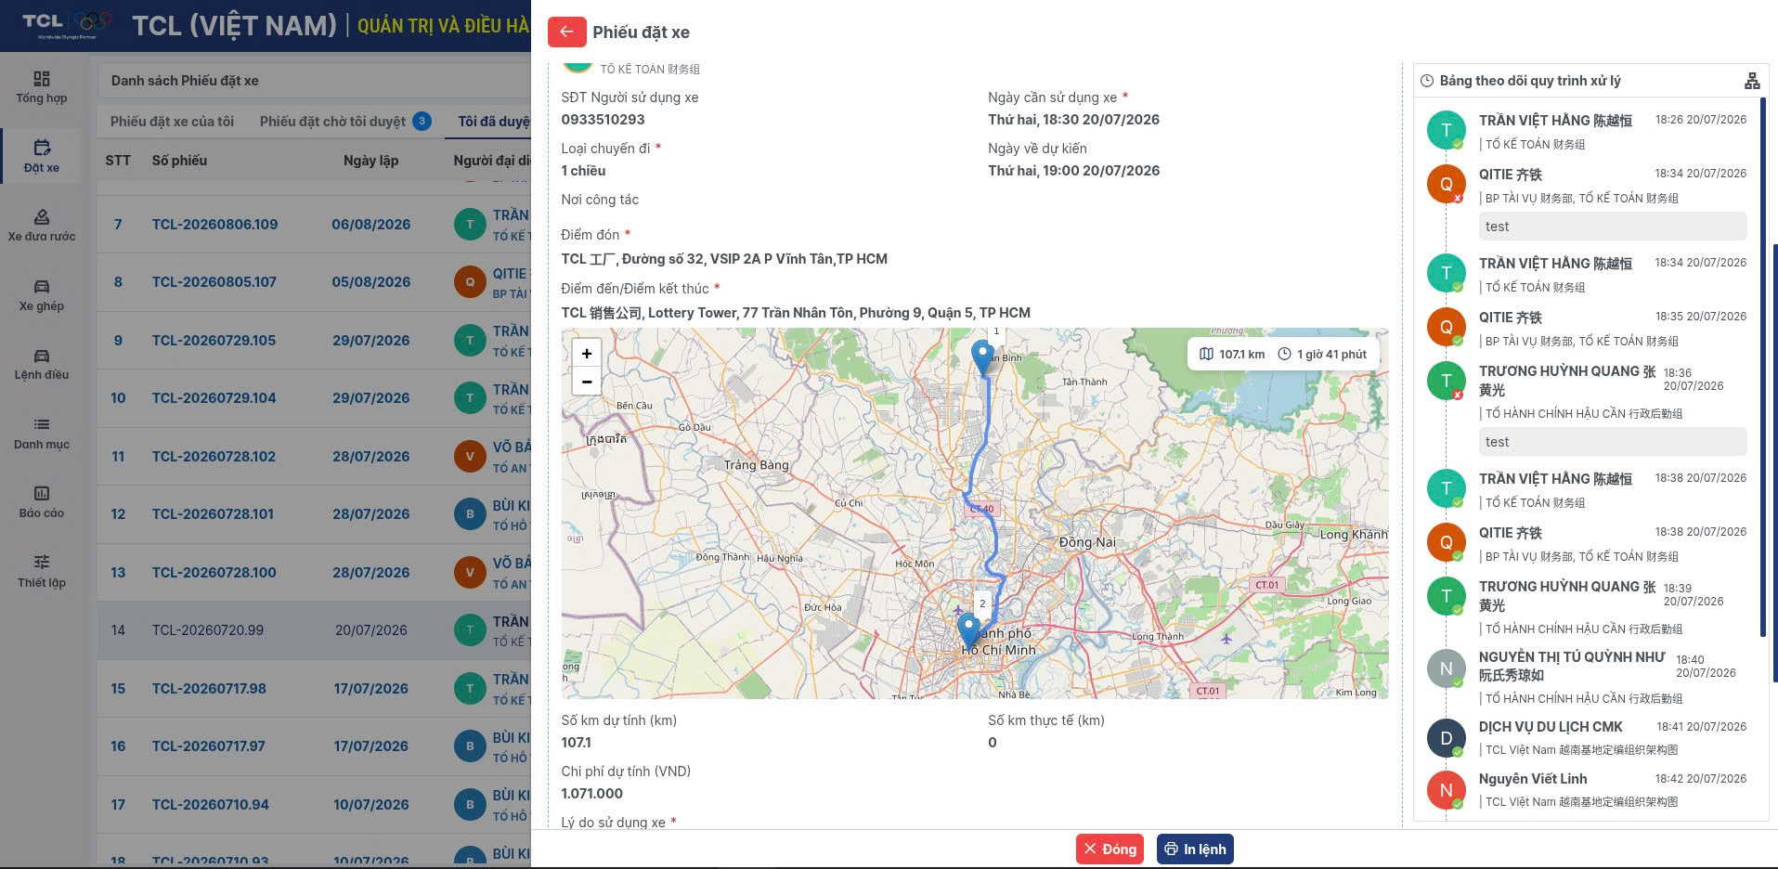Click the 107.1 km distance badge on map

point(1232,354)
